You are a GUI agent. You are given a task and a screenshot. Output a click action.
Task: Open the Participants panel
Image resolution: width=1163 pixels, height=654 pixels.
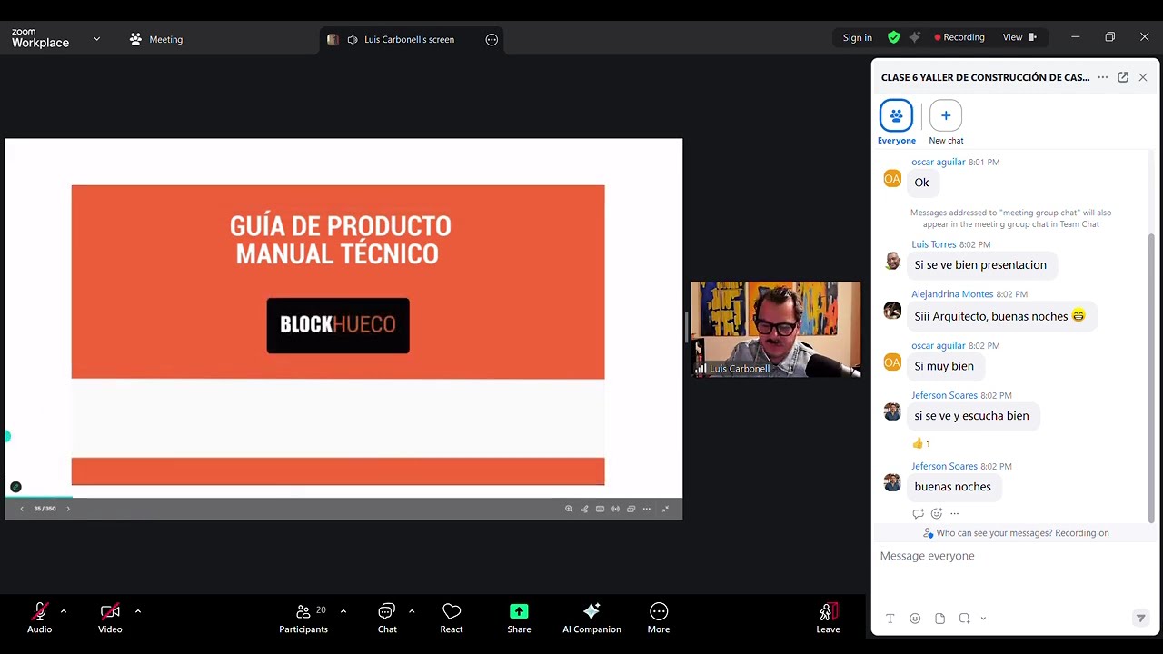303,618
